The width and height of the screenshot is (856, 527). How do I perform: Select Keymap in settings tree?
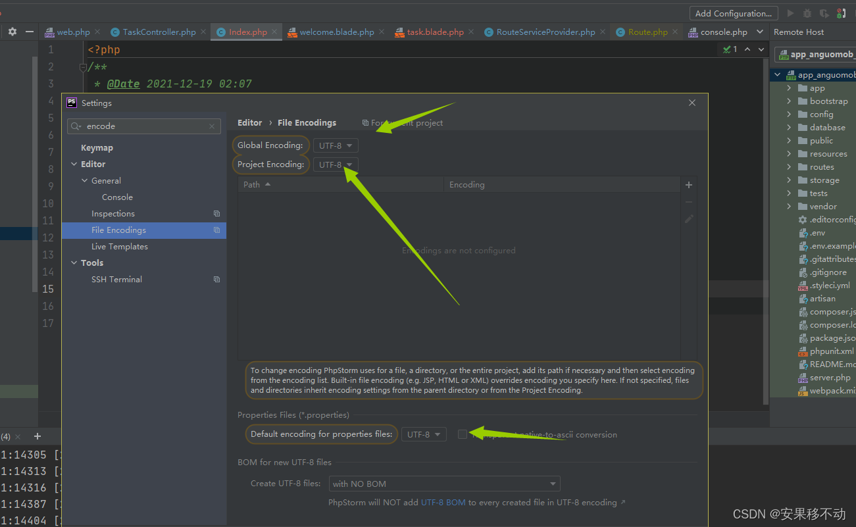(x=97, y=148)
